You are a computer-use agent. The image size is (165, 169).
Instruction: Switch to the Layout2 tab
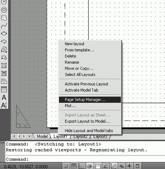[x=80, y=136]
